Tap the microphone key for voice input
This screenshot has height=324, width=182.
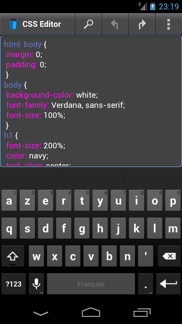(36, 284)
